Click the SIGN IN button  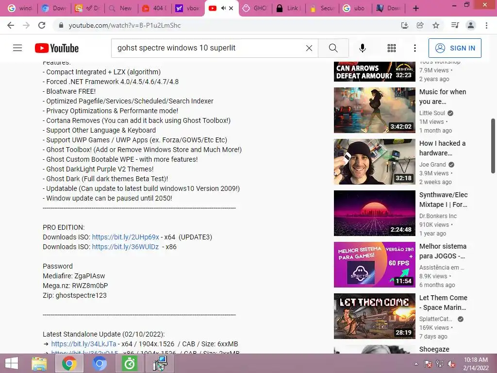[455, 48]
